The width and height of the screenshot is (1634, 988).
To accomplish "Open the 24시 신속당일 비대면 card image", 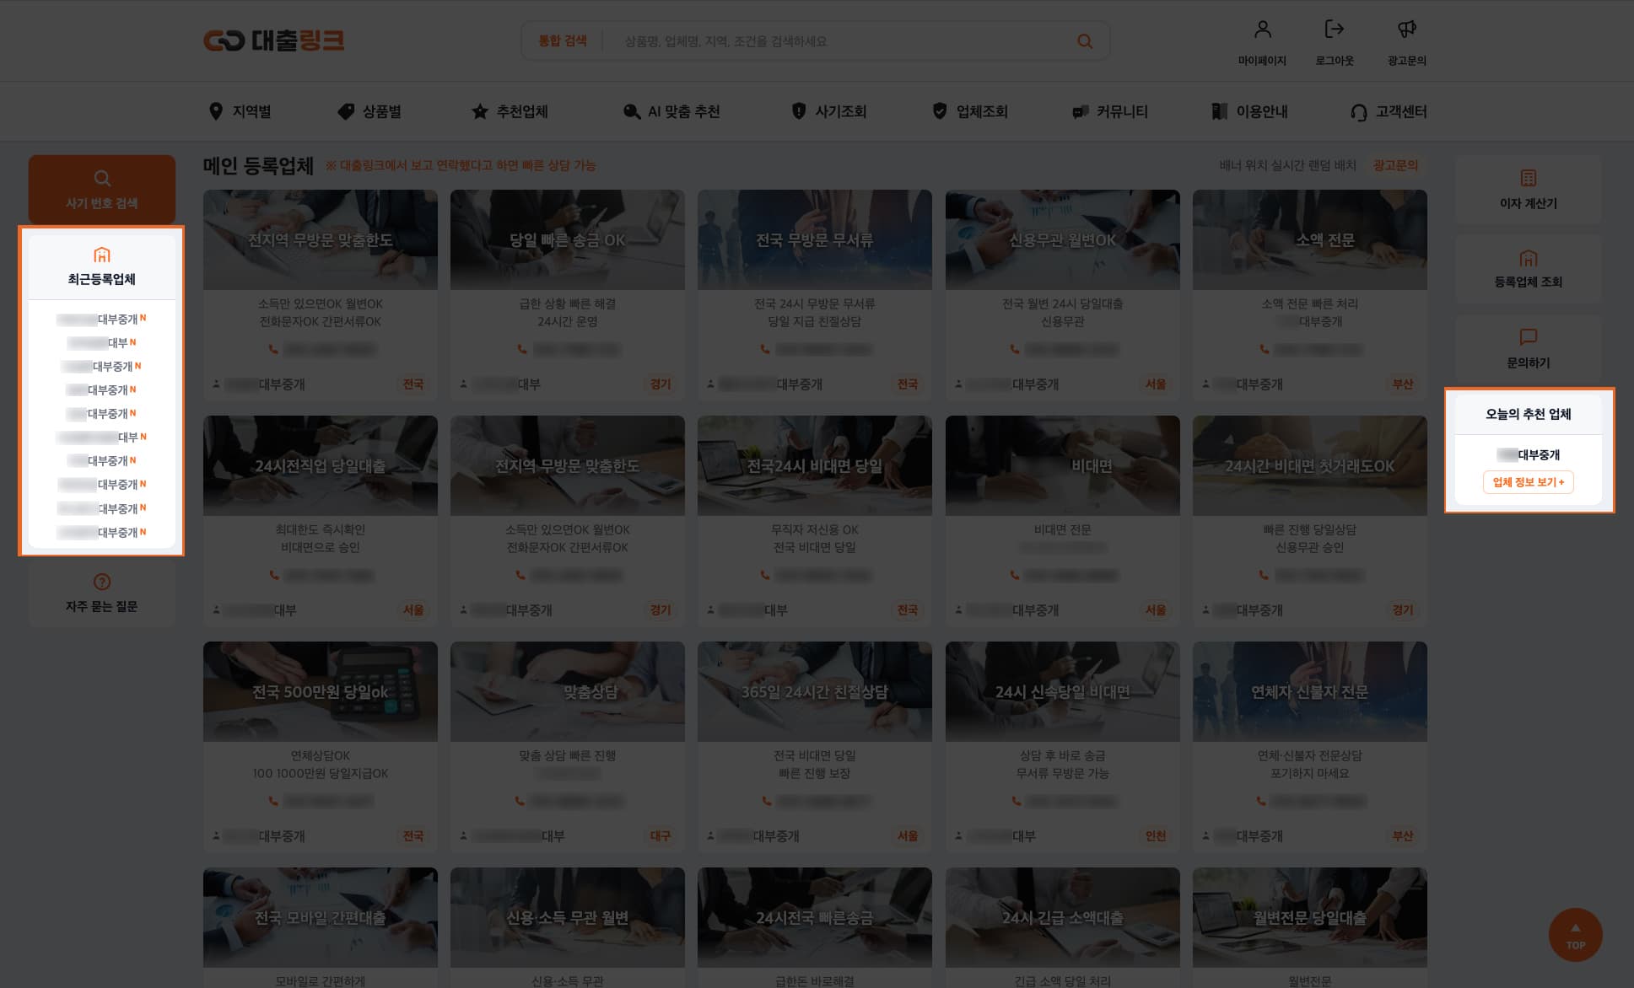I will (x=1063, y=691).
